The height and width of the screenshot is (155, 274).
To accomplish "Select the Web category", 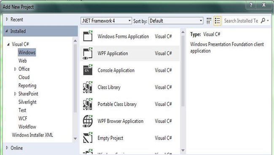I will coord(22,61).
